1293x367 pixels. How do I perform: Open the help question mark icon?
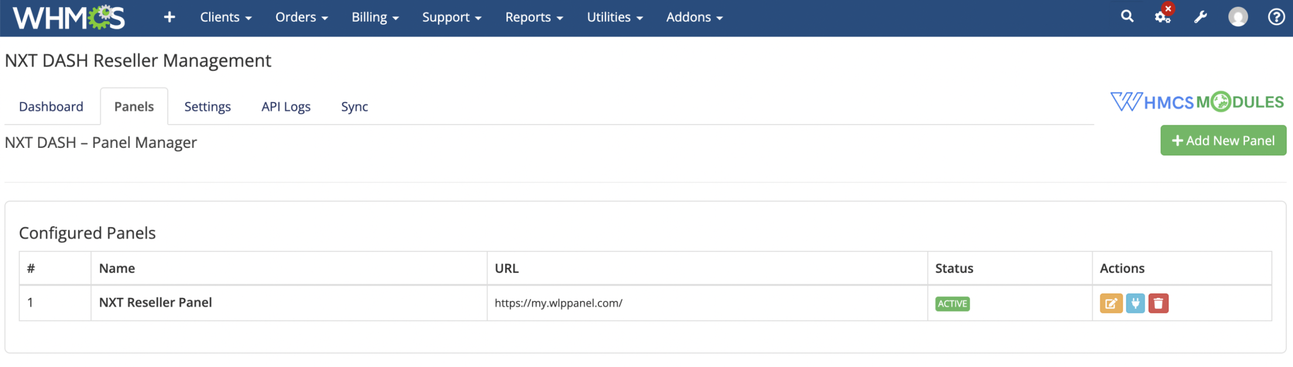[1276, 17]
